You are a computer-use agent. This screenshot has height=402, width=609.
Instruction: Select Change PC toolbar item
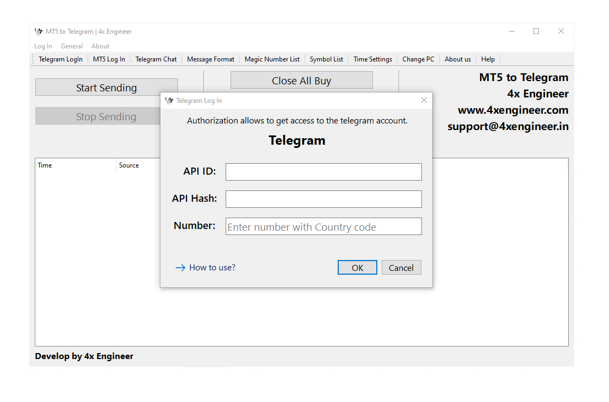[x=418, y=59]
